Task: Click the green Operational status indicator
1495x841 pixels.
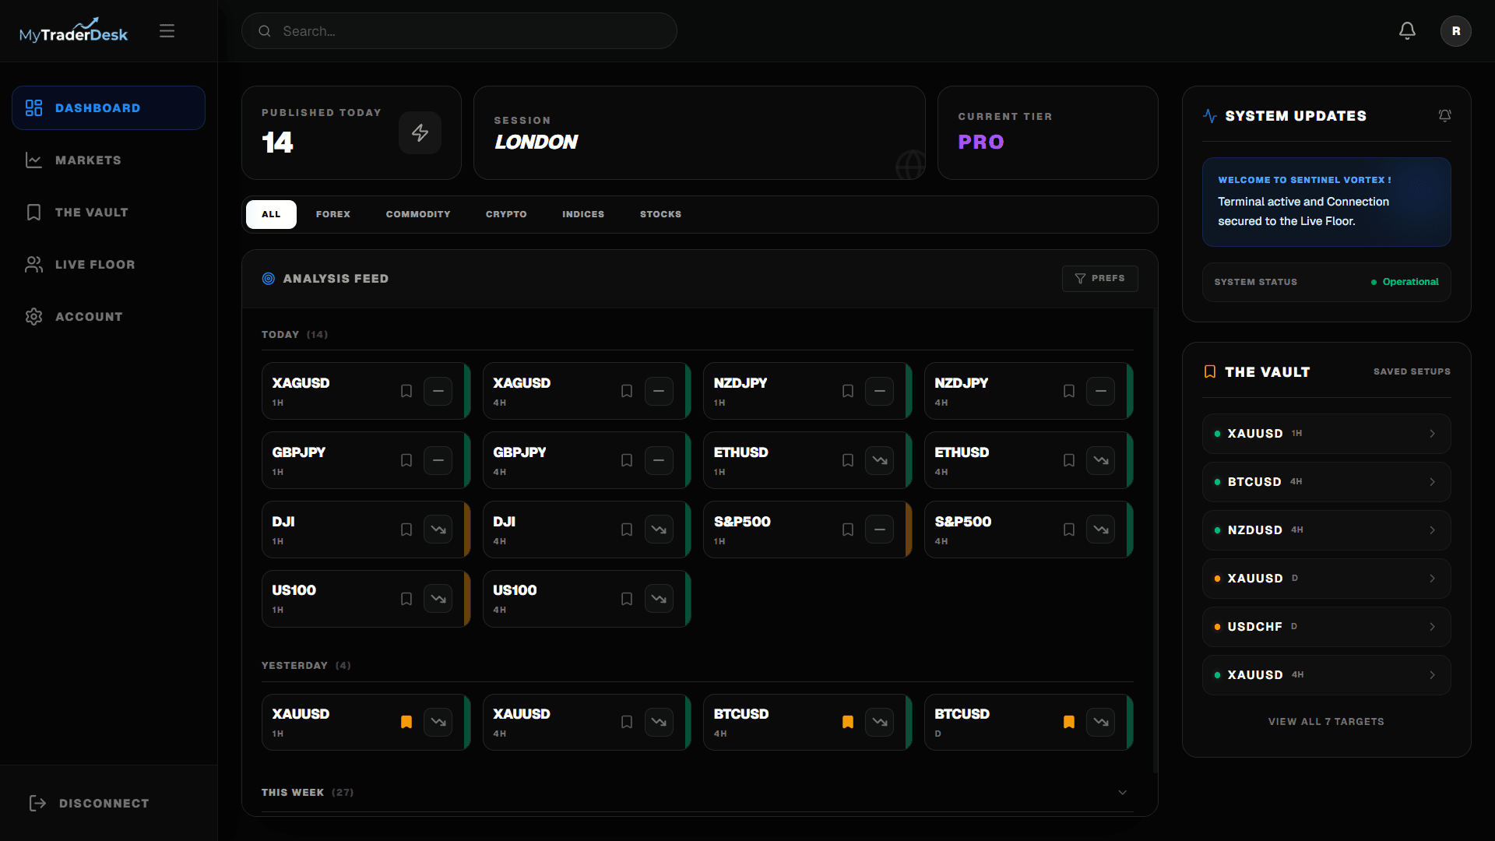Action: (1375, 282)
